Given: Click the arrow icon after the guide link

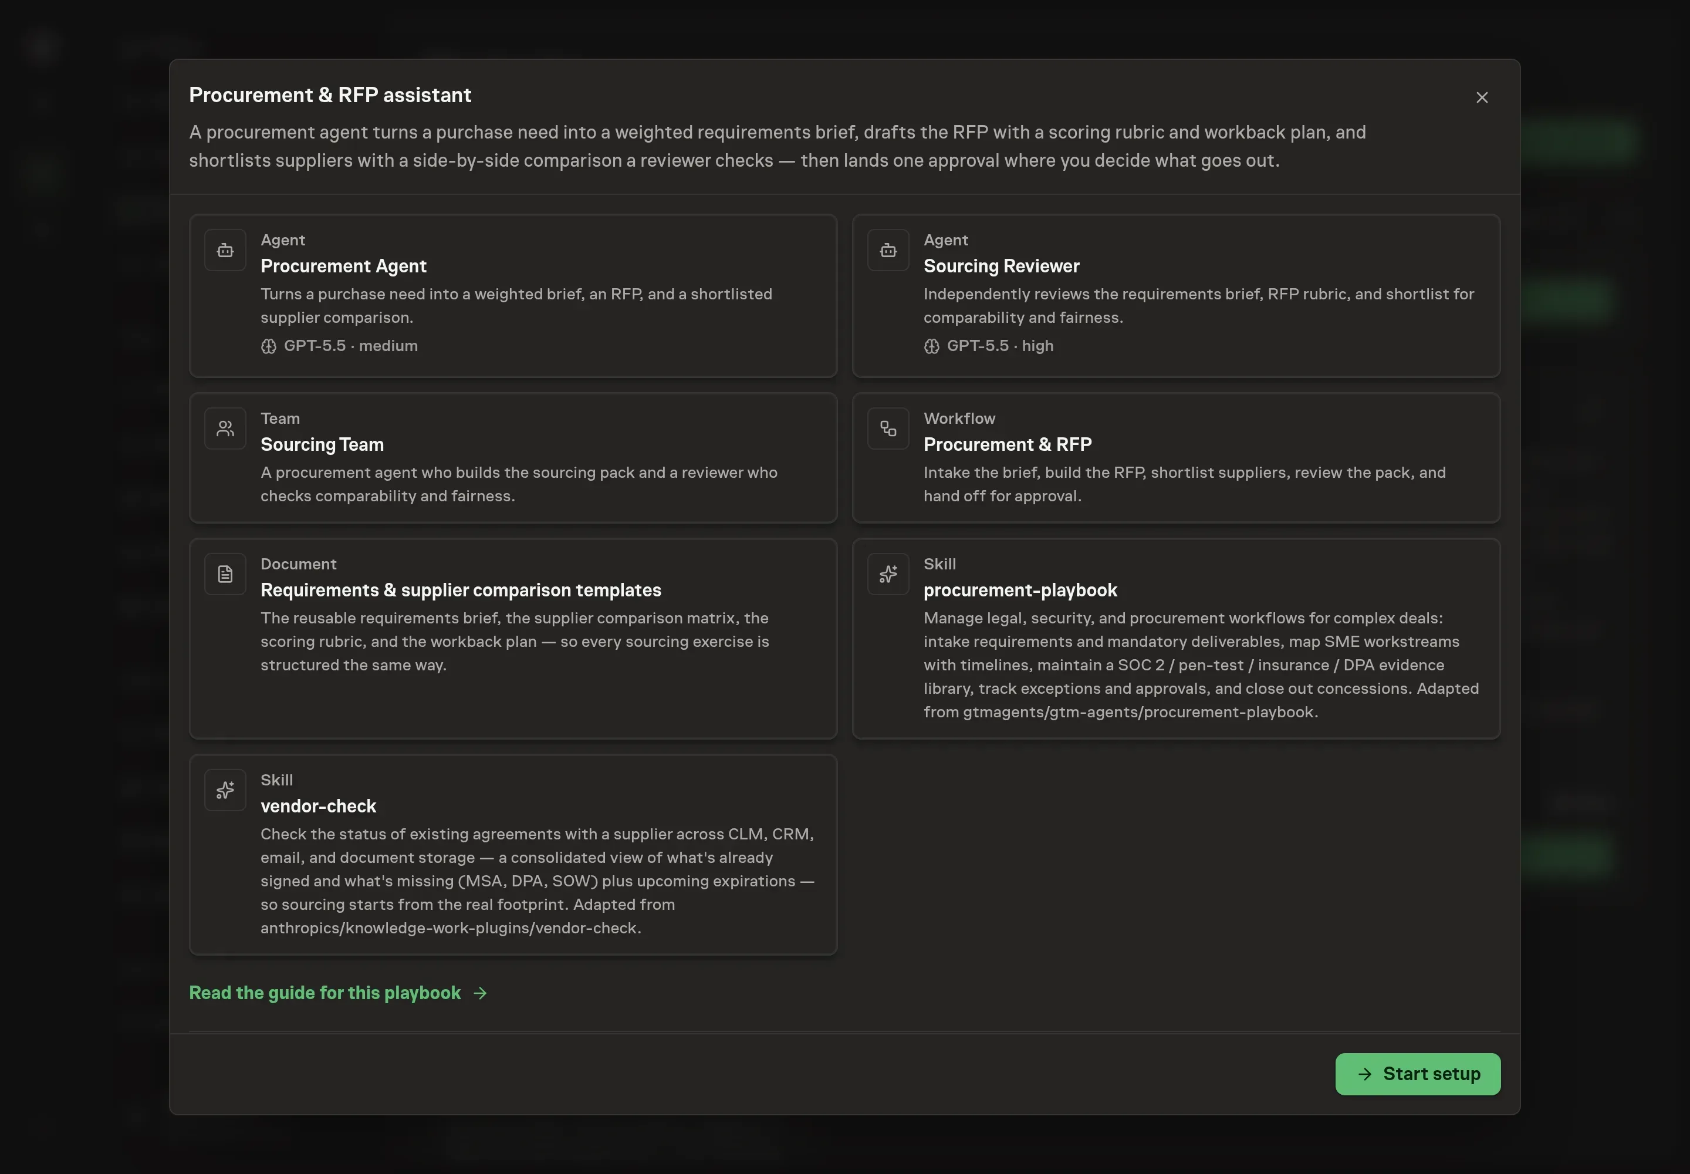Looking at the screenshot, I should pos(480,994).
